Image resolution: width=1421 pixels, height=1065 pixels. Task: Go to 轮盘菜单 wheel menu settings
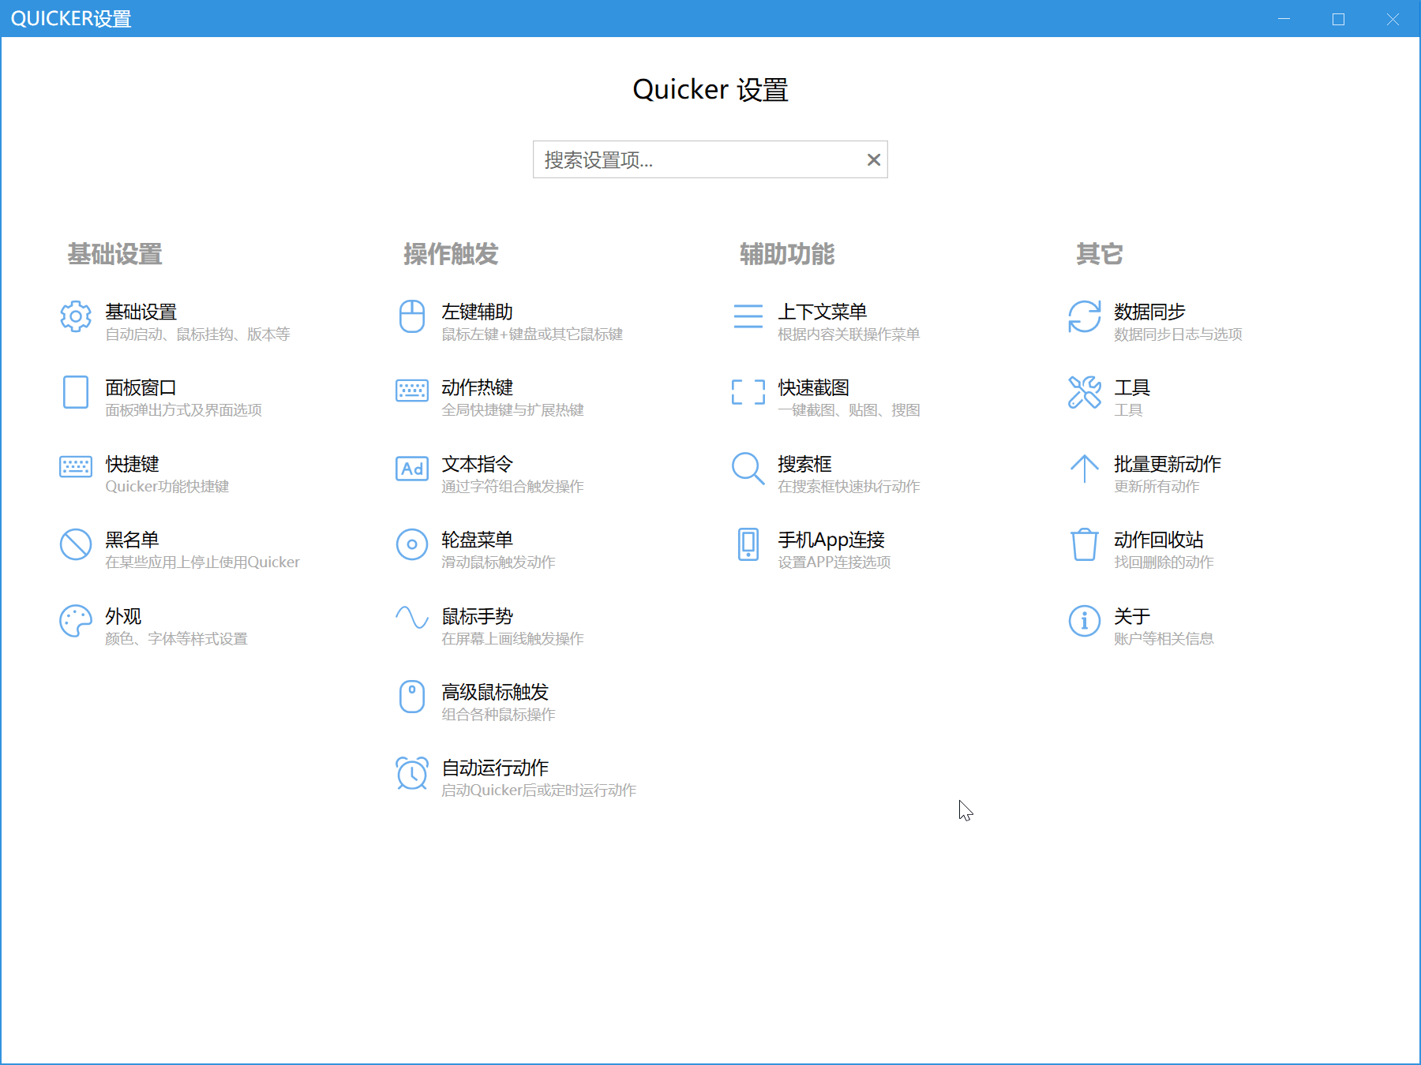[x=476, y=549]
